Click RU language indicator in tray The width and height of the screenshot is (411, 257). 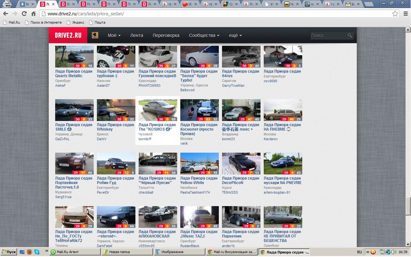click(359, 252)
